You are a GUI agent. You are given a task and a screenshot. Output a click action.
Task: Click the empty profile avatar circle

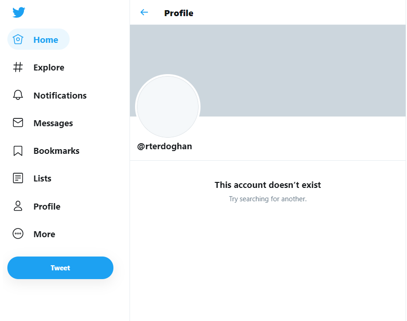coord(168,106)
